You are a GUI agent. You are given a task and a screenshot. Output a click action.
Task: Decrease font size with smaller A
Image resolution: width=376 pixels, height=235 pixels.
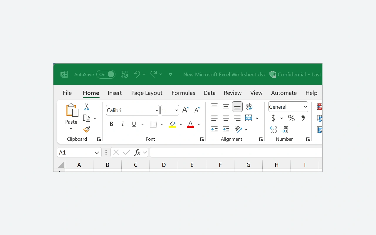tap(197, 110)
